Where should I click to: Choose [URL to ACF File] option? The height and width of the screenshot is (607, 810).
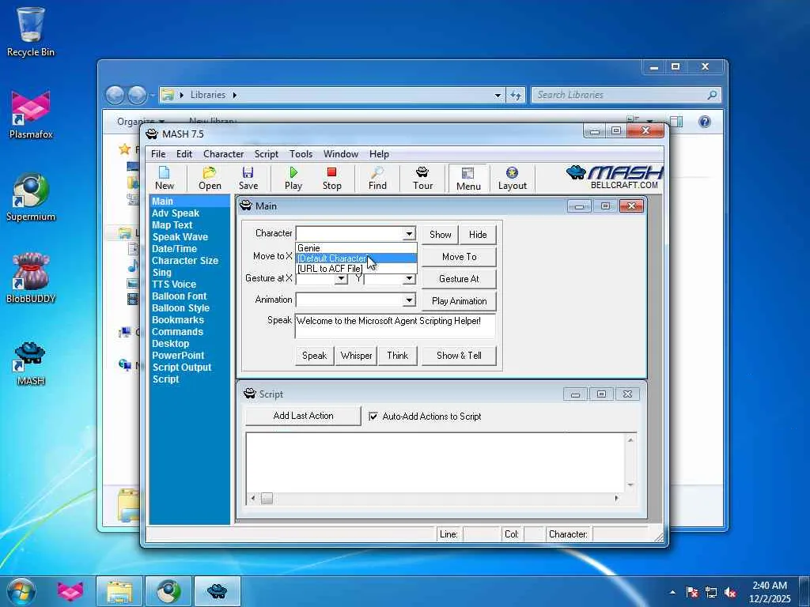tap(356, 269)
